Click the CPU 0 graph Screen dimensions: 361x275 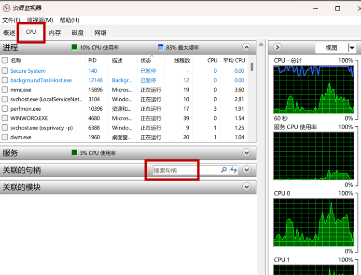tap(314, 223)
